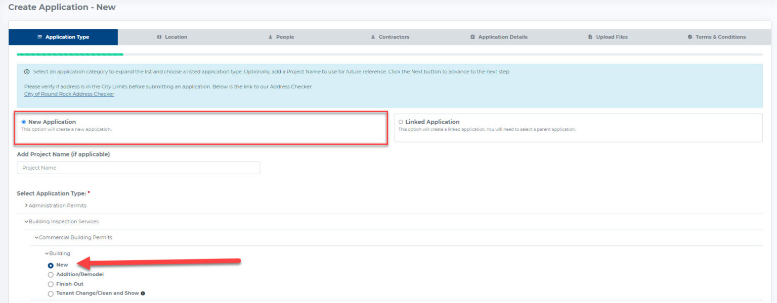The width and height of the screenshot is (777, 303).
Task: Click the Application Details clipboard icon
Action: click(x=472, y=37)
